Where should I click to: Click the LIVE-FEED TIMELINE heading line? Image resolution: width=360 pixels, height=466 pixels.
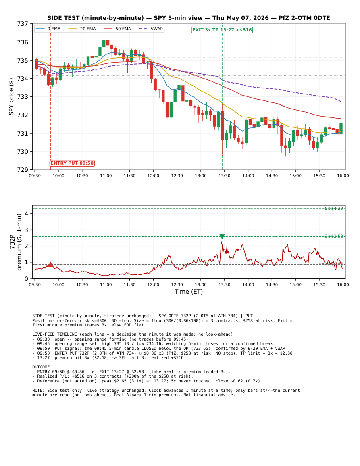[x=133, y=334]
